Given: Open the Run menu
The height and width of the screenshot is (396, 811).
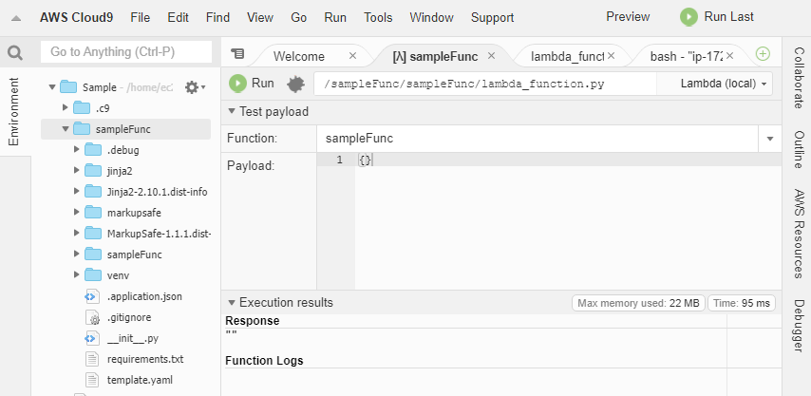Looking at the screenshot, I should [335, 18].
